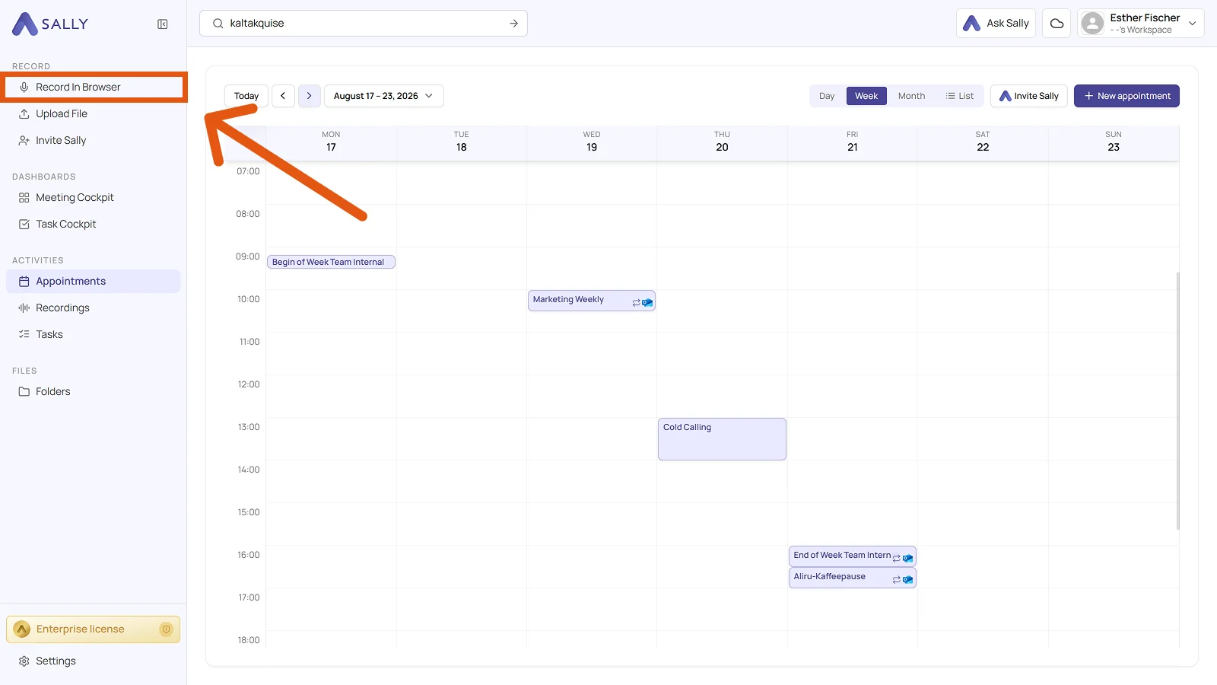
Task: Collapse the sidebar panel icon
Action: [x=162, y=24]
